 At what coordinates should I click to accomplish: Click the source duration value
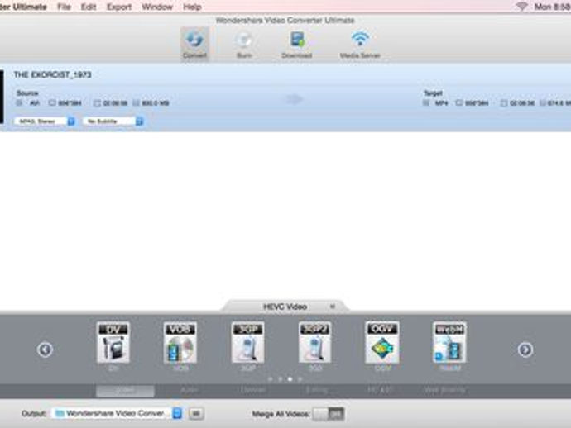[115, 103]
